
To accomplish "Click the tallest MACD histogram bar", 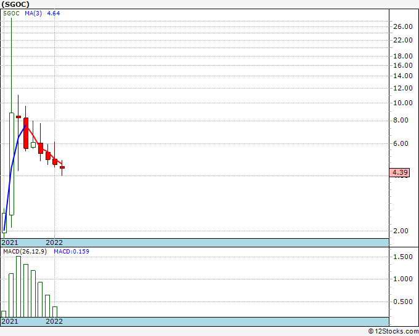I will [18, 287].
